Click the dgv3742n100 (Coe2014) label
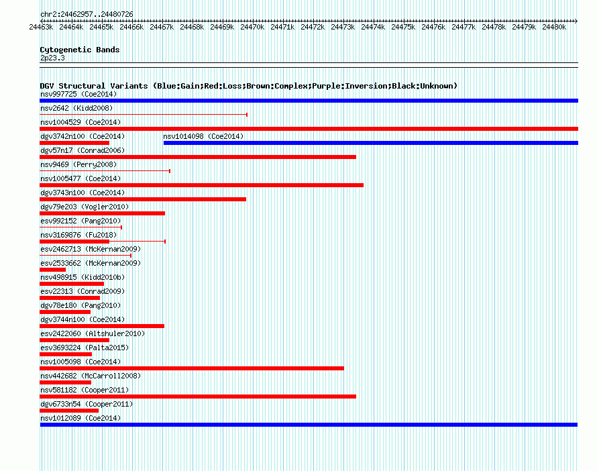597x471 pixels. [x=83, y=136]
